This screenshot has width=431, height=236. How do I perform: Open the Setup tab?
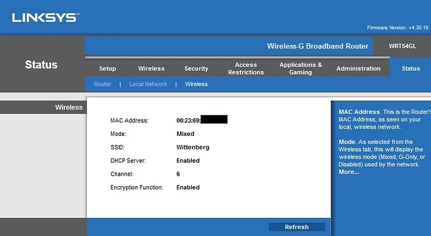[x=107, y=68]
